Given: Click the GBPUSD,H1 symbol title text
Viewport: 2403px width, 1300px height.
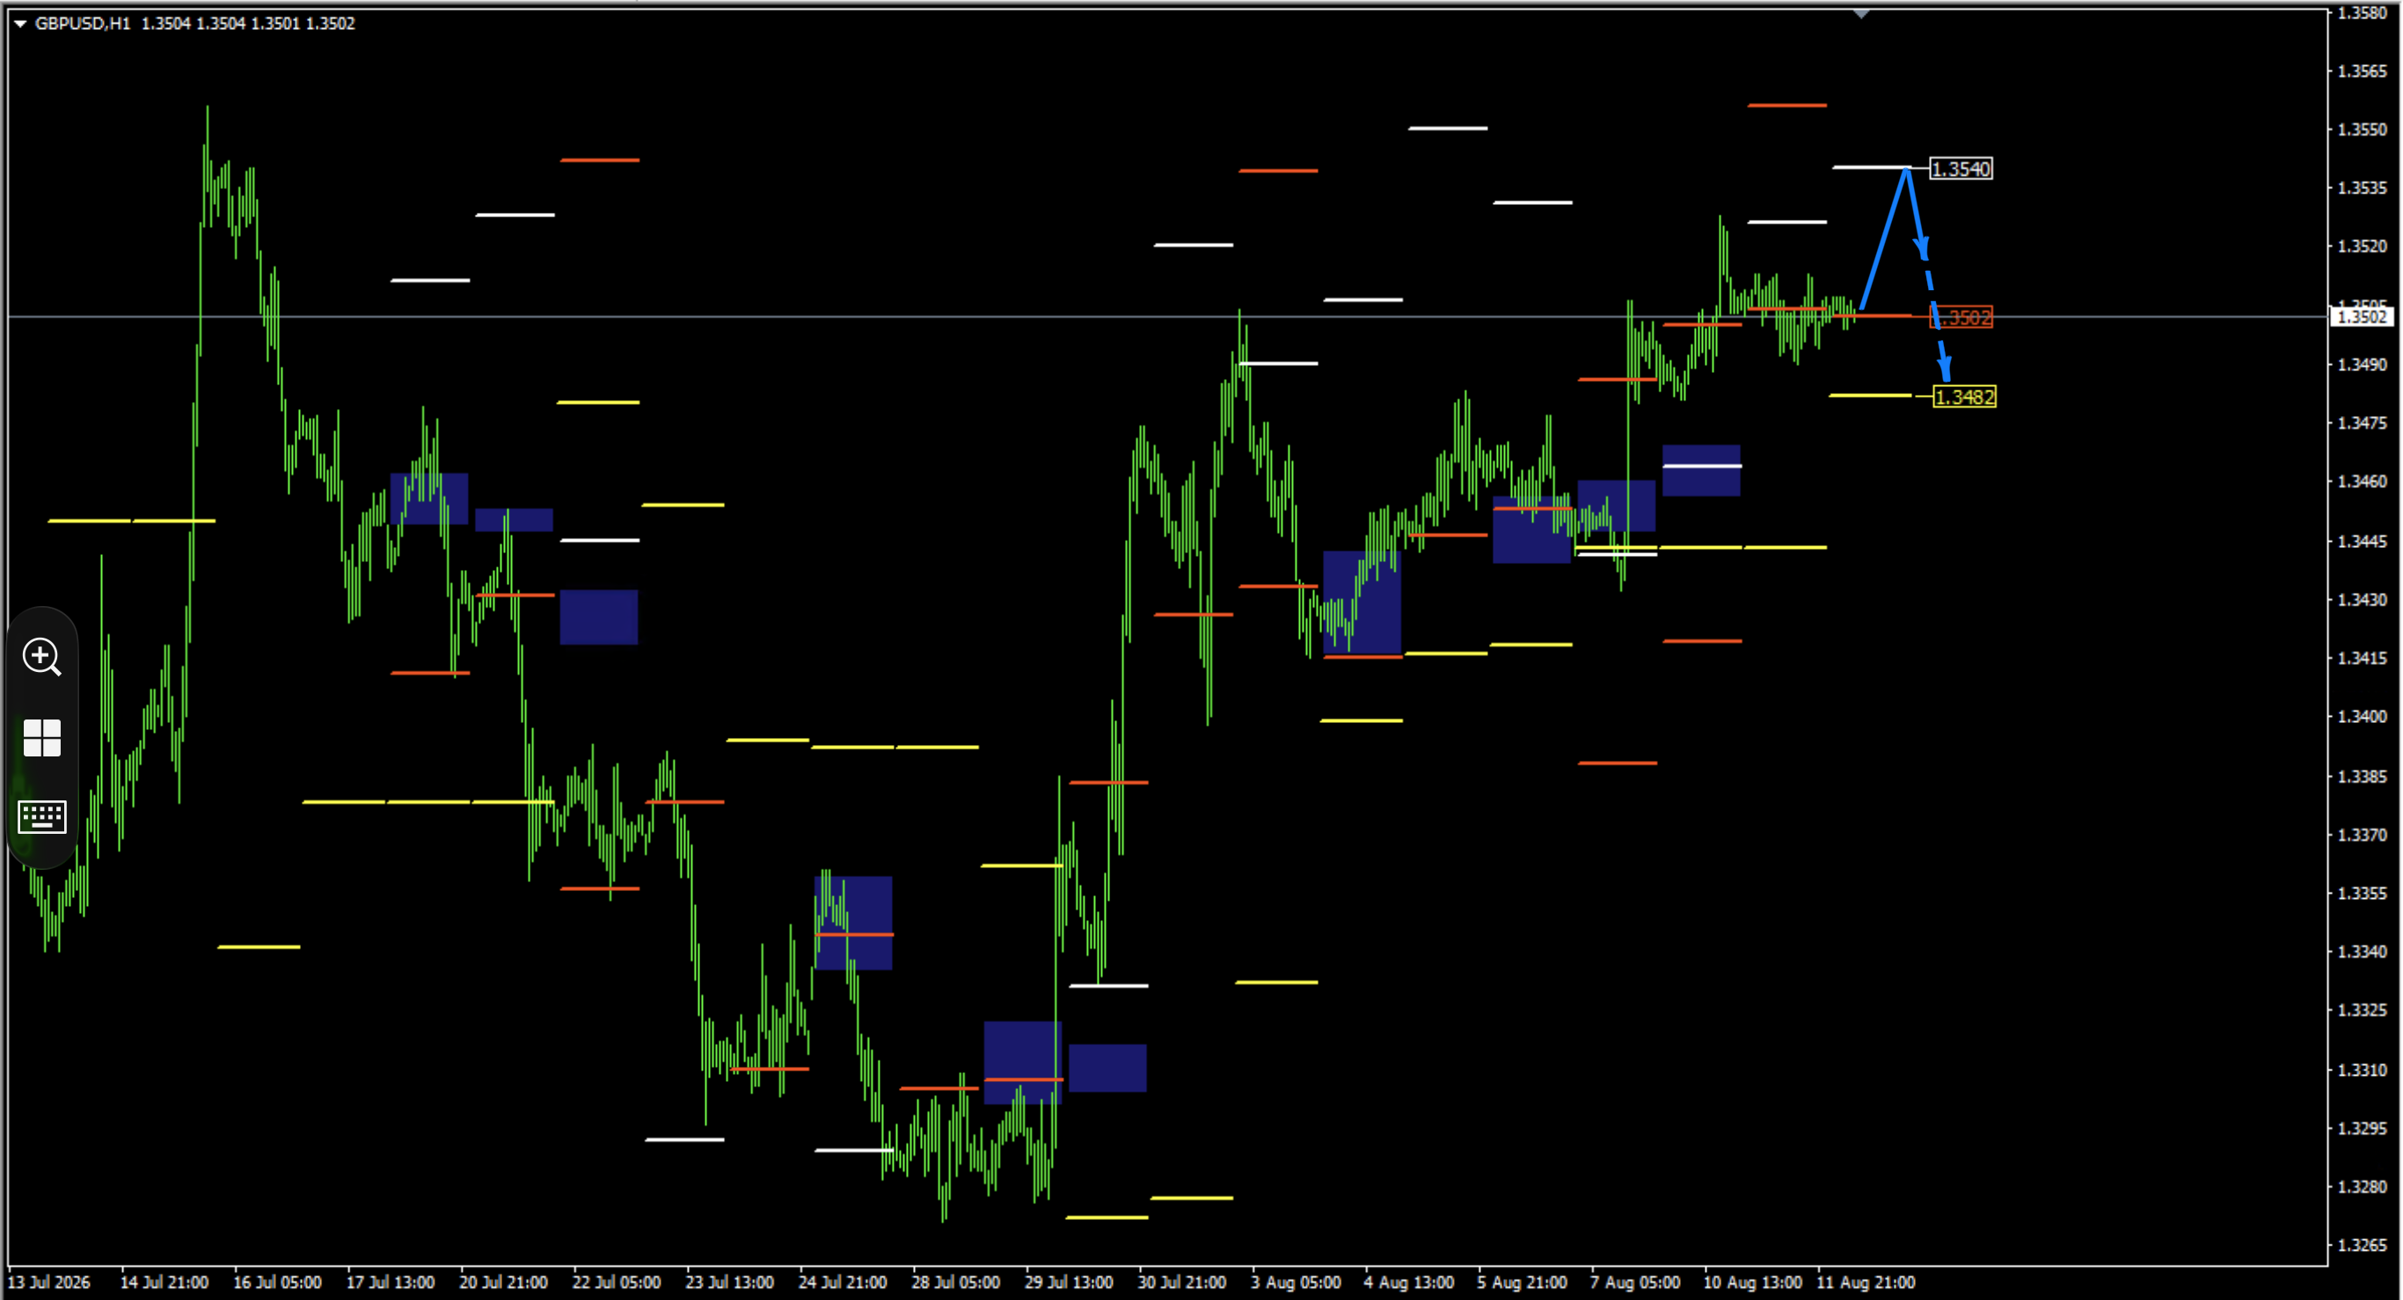Looking at the screenshot, I should 82,24.
